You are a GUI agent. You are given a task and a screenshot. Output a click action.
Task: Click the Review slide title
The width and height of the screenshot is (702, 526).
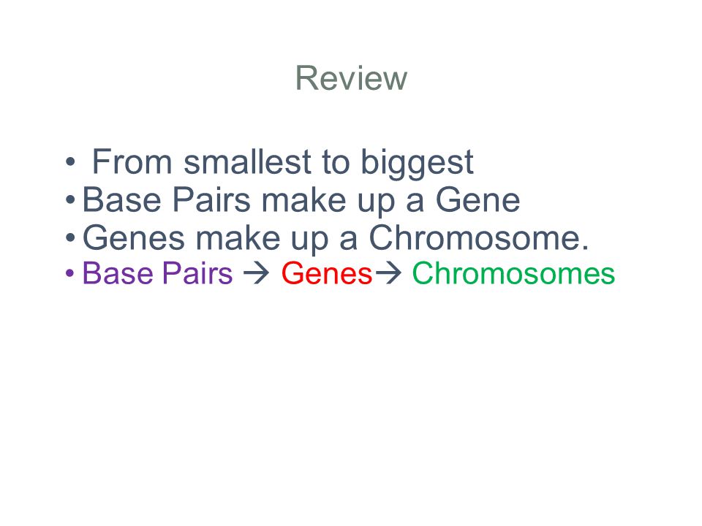[x=351, y=78]
